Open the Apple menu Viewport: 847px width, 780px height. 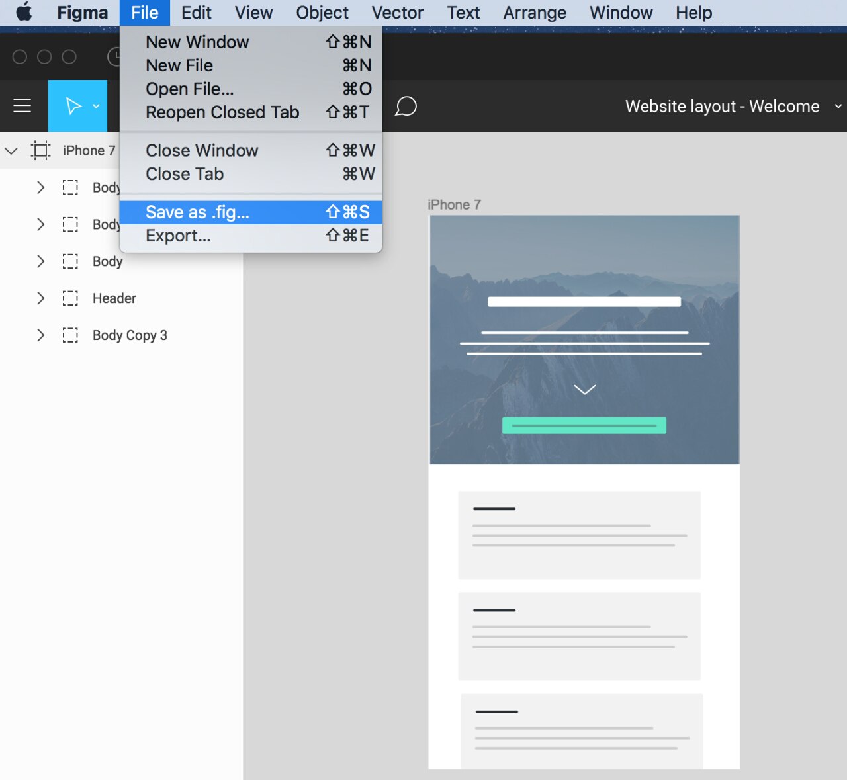coord(24,12)
